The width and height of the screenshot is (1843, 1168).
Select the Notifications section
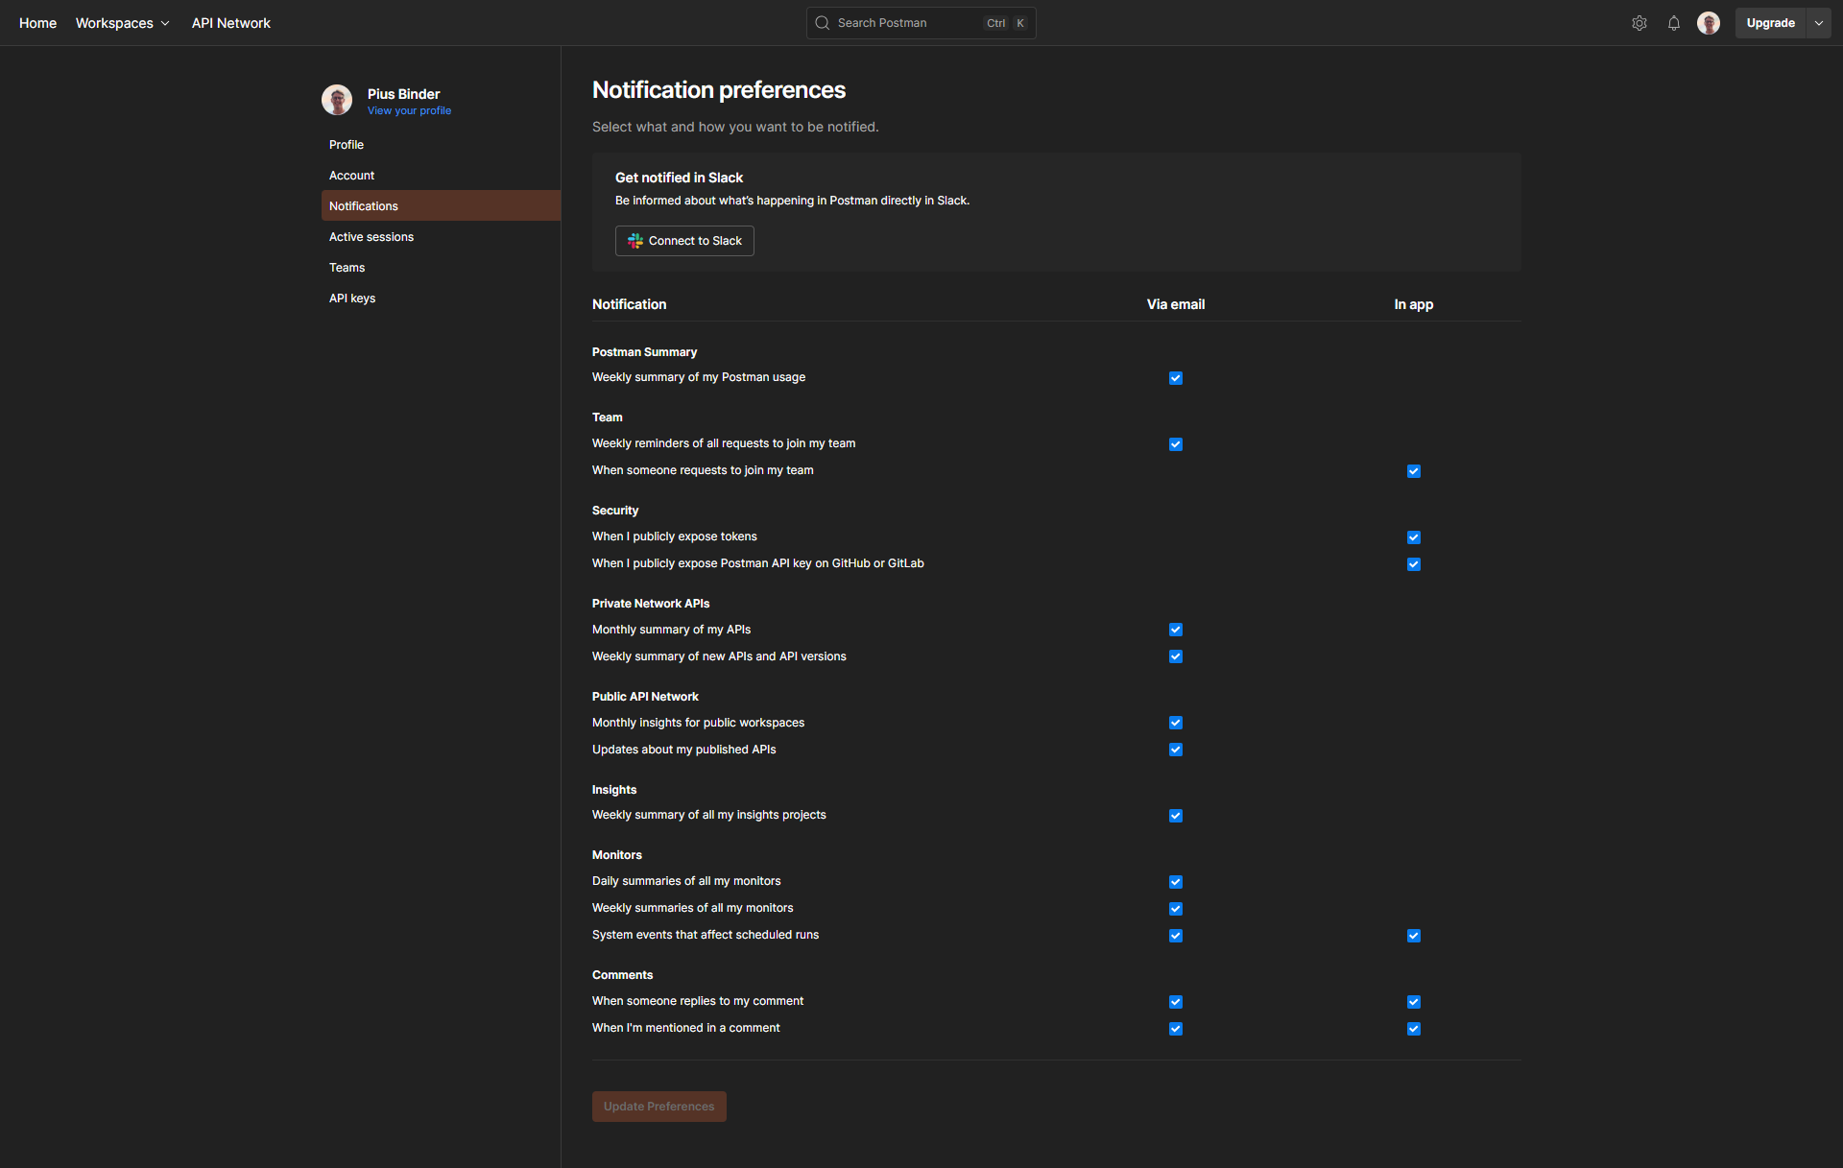pos(441,206)
